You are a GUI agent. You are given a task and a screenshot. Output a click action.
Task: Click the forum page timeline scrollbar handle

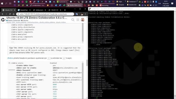(x=87, y=63)
